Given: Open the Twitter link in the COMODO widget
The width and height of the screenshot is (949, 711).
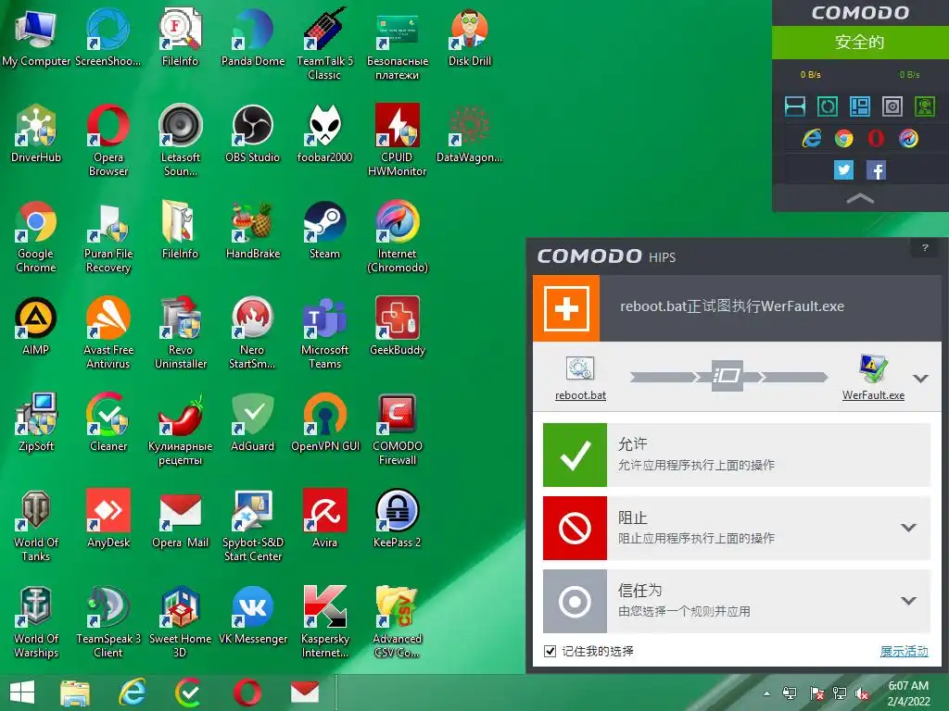Looking at the screenshot, I should [843, 170].
